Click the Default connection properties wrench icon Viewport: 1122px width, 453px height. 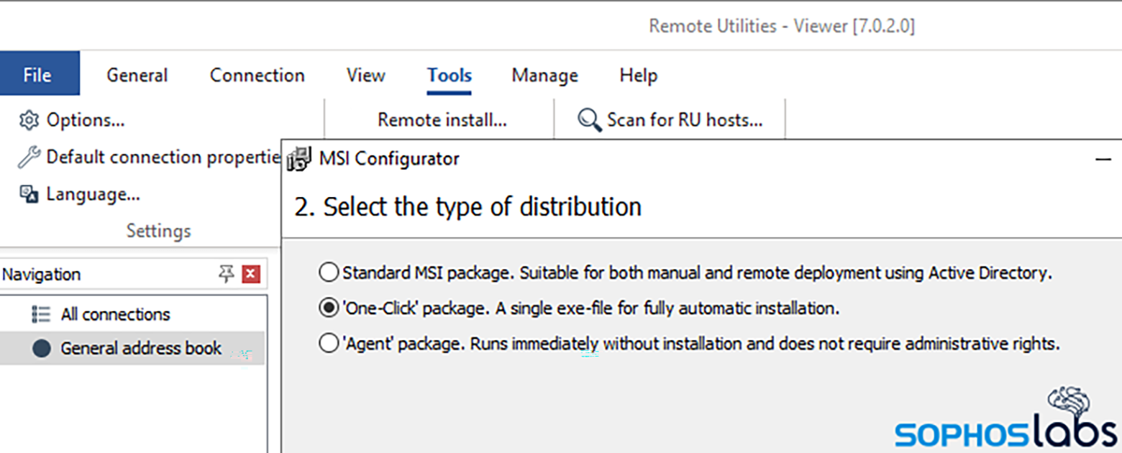pyautogui.click(x=29, y=157)
